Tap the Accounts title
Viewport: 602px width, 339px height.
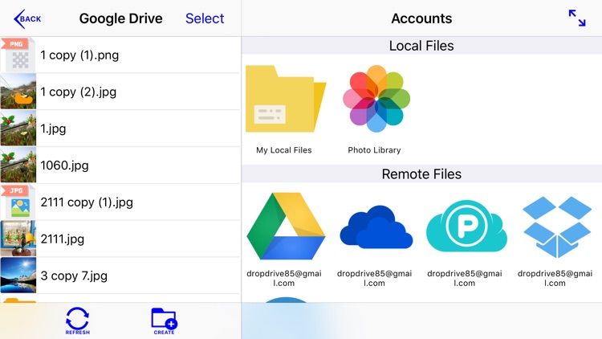point(421,18)
